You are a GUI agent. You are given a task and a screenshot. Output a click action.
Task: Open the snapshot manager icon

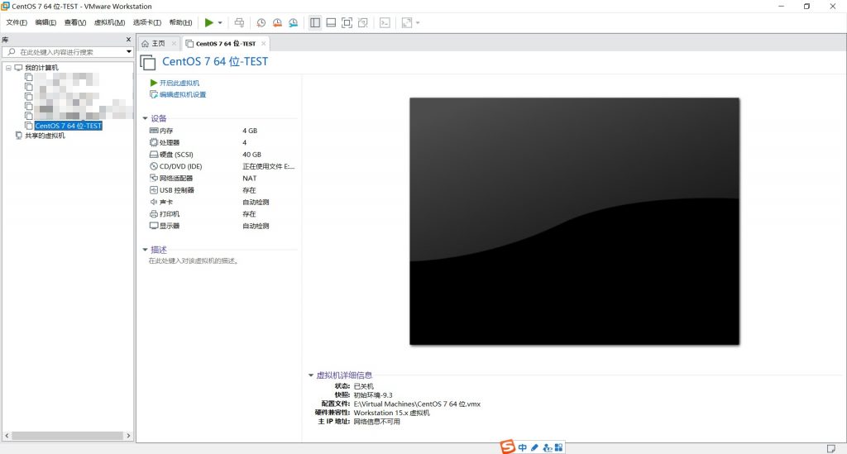(294, 22)
